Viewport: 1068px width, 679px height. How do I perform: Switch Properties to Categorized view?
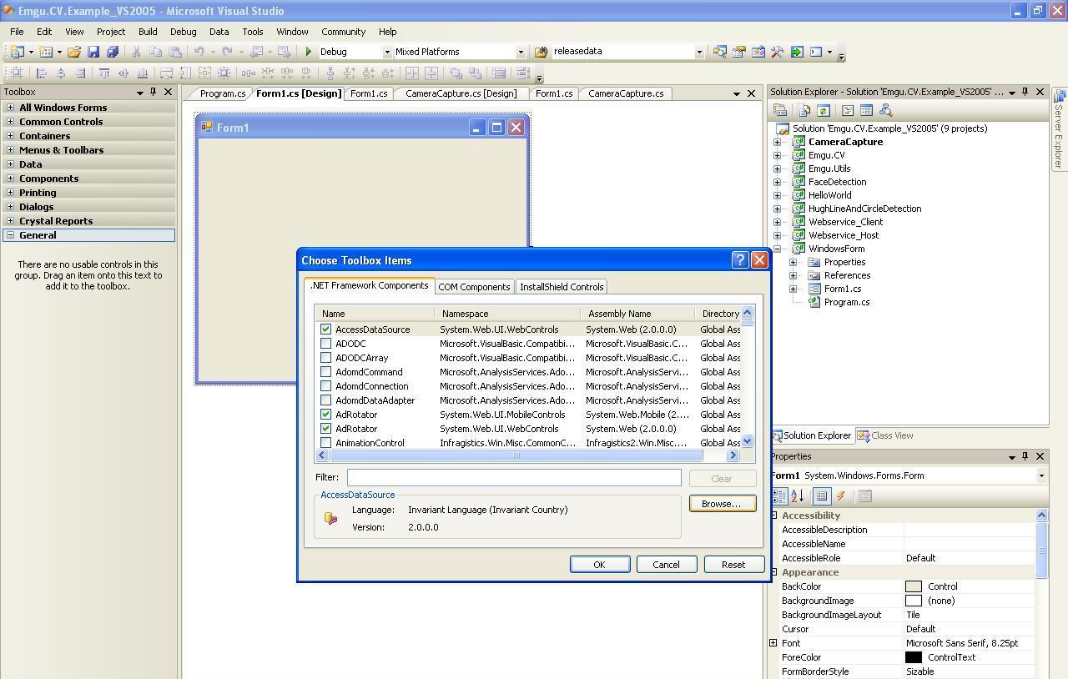pos(778,496)
